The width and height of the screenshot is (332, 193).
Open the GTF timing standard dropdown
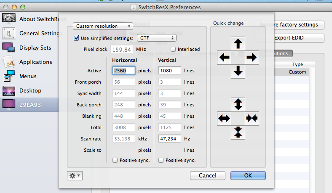point(157,38)
